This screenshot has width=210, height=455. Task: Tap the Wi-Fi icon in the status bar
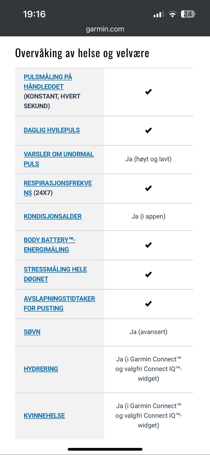point(172,14)
